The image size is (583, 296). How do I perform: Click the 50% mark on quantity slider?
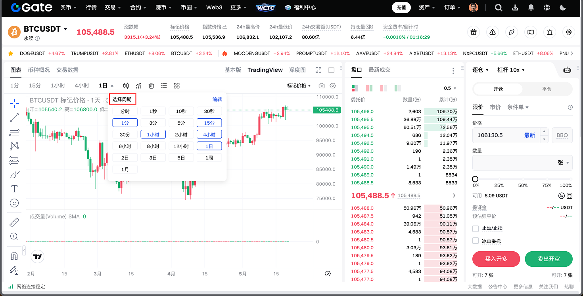523,179
